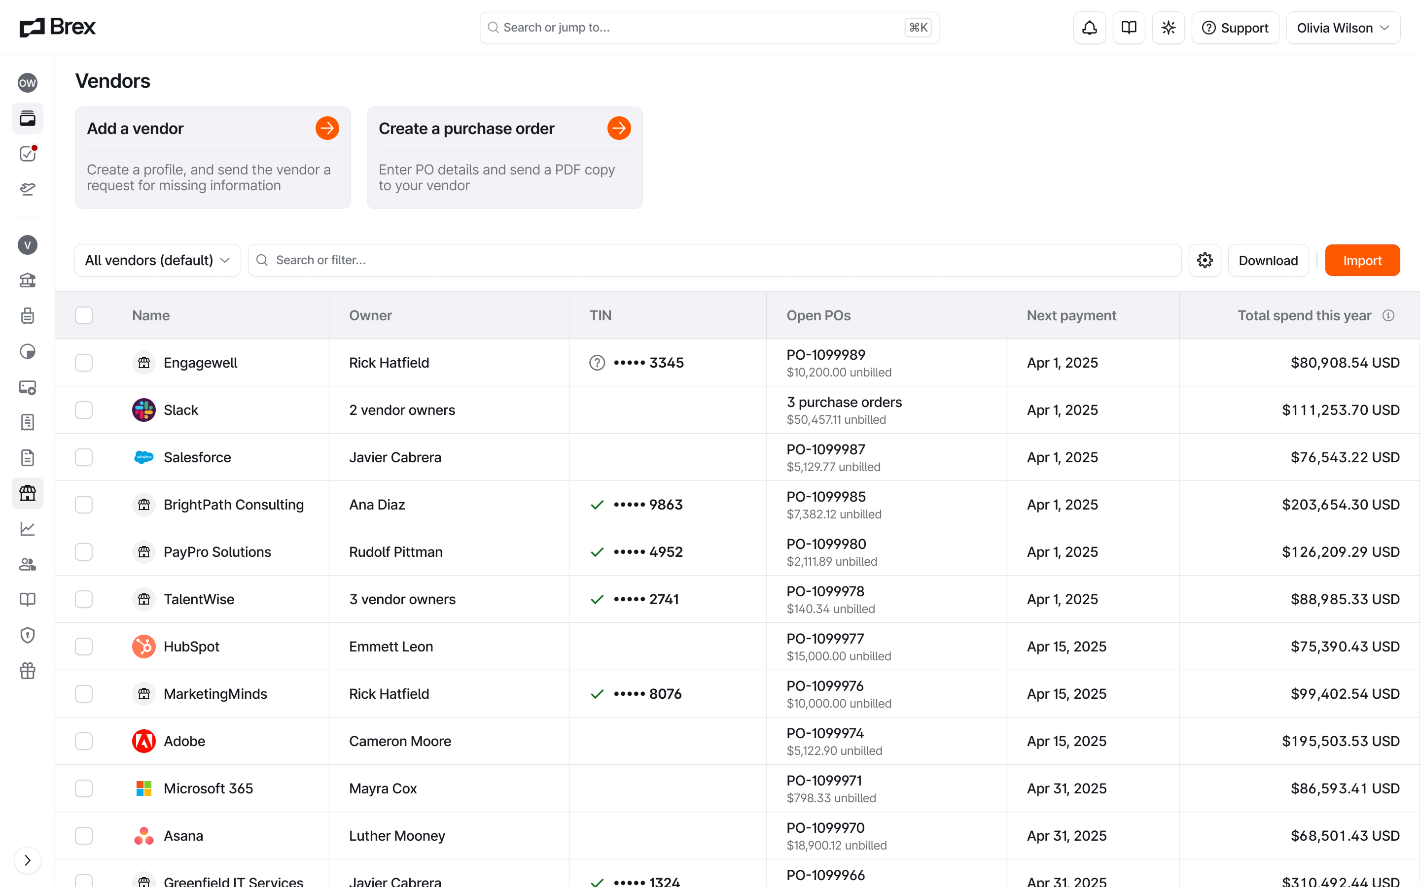Check the Slack row checkbox

tap(84, 410)
